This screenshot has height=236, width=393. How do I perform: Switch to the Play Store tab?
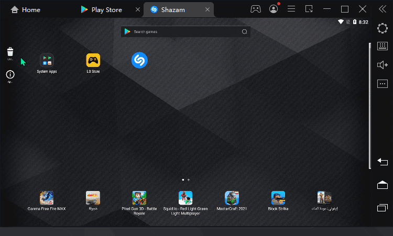(102, 10)
